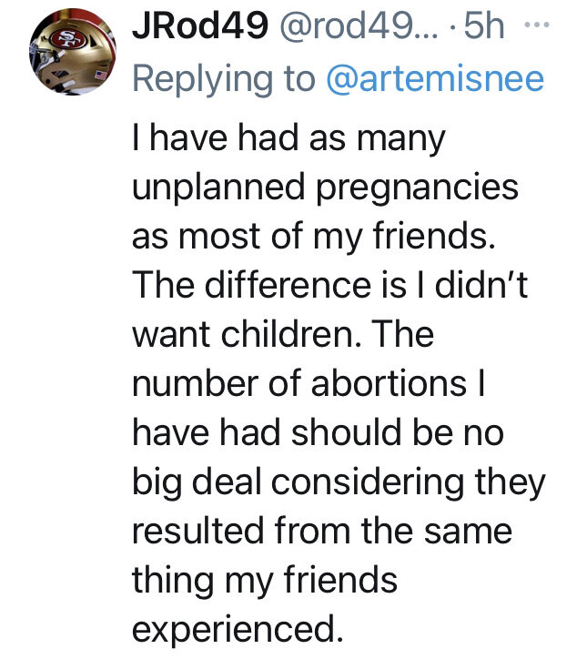Screen dimensions: 577x659
Task: Click the line 'have had should be no'
Action: (317, 431)
